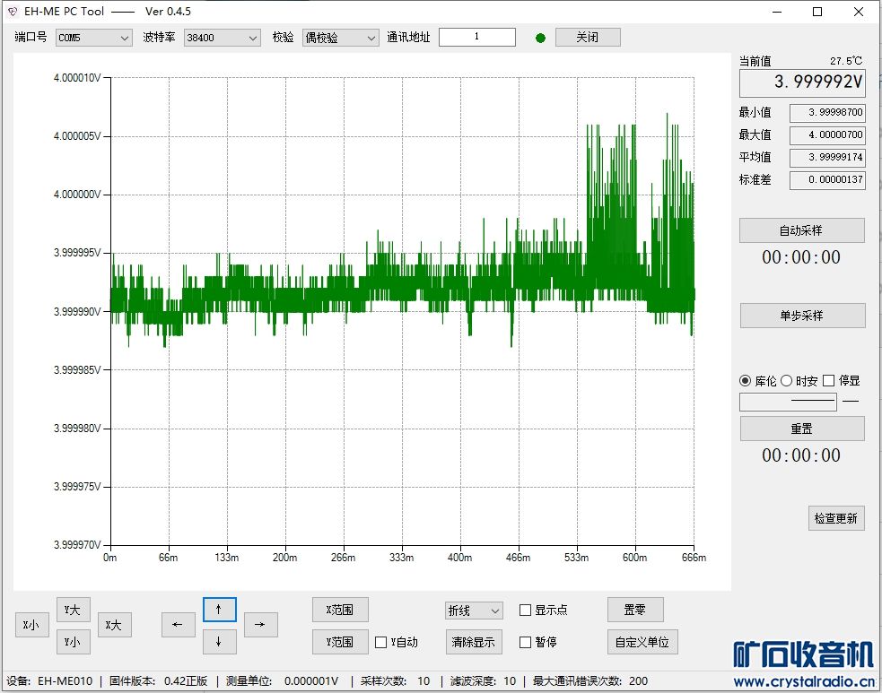Click 最大通讯错误次数 200 status text
882x693 pixels.
click(x=590, y=681)
